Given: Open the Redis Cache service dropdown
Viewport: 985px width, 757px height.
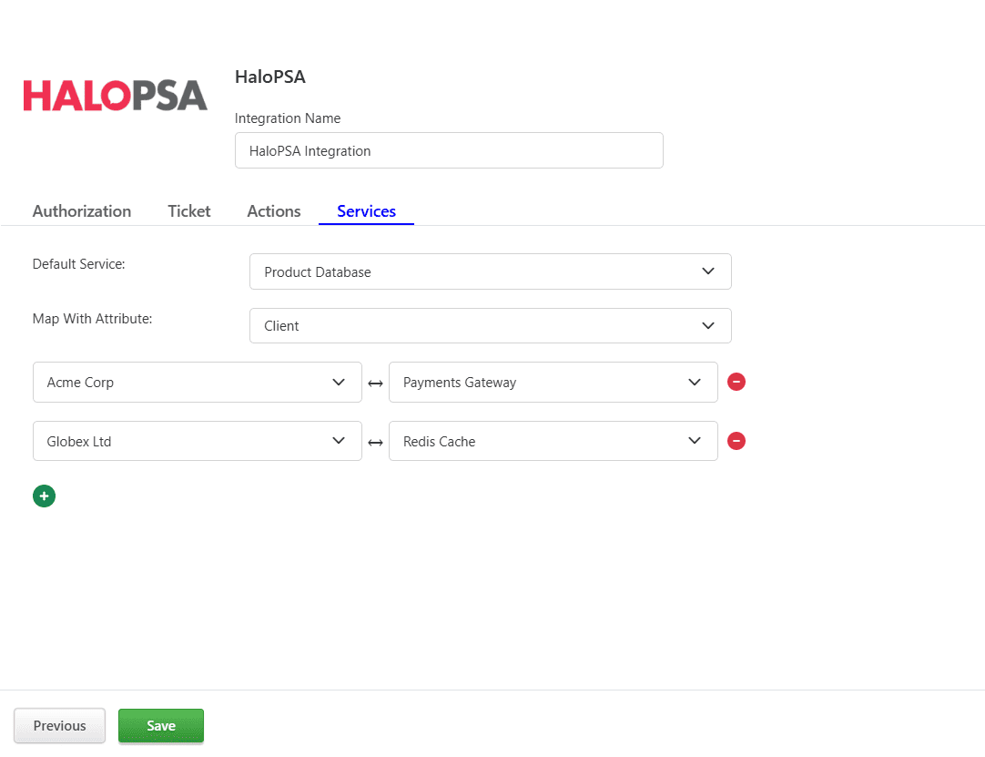Looking at the screenshot, I should (553, 442).
